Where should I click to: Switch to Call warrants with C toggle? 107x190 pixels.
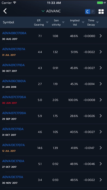tap(88, 12)
